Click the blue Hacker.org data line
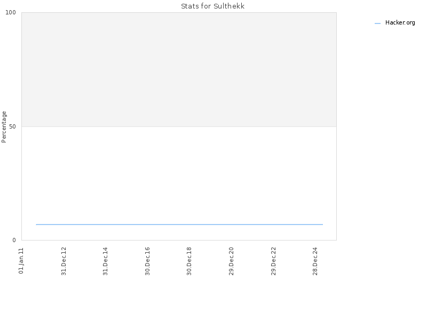The height and width of the screenshot is (320, 427). click(x=179, y=225)
